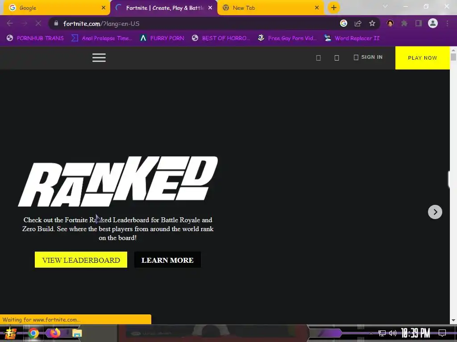Click the Google icon in address bar
The width and height of the screenshot is (457, 342).
pyautogui.click(x=344, y=23)
